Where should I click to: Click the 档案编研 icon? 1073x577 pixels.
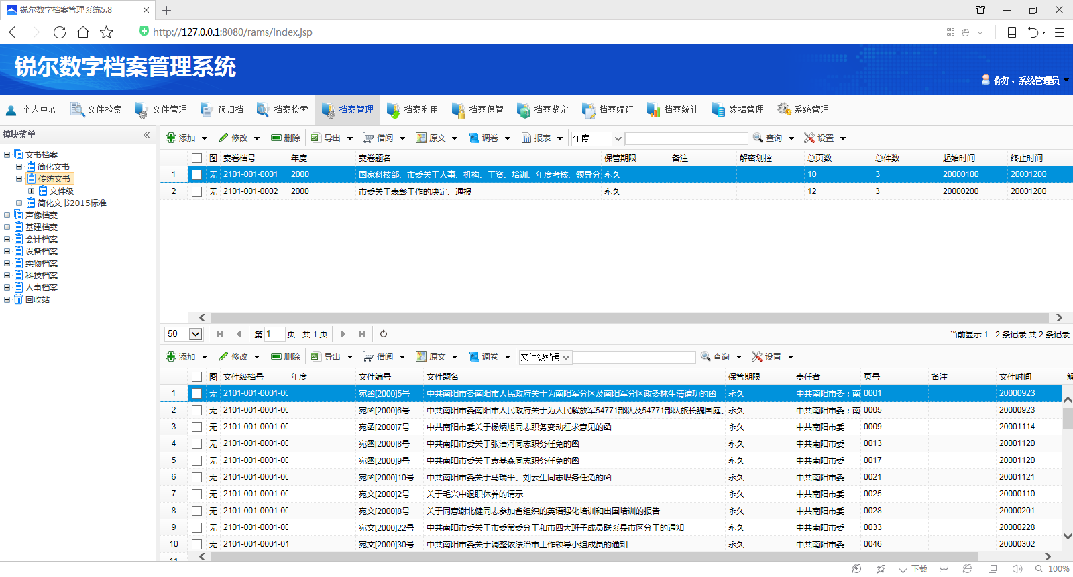coord(588,109)
